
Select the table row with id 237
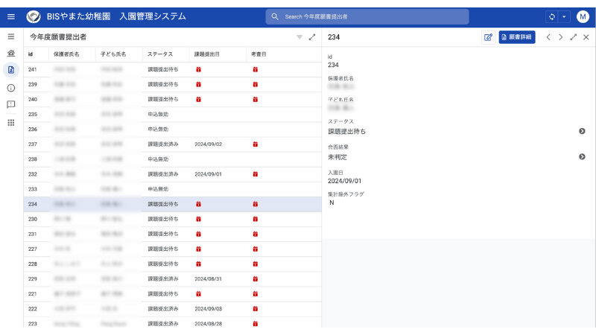[x=173, y=144]
